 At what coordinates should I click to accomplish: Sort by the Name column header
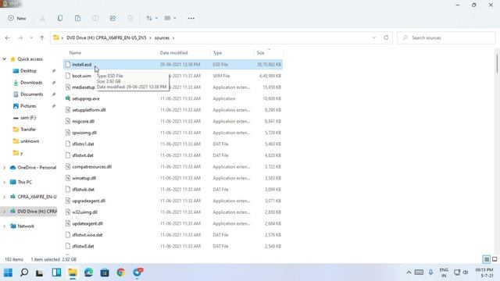click(x=75, y=53)
